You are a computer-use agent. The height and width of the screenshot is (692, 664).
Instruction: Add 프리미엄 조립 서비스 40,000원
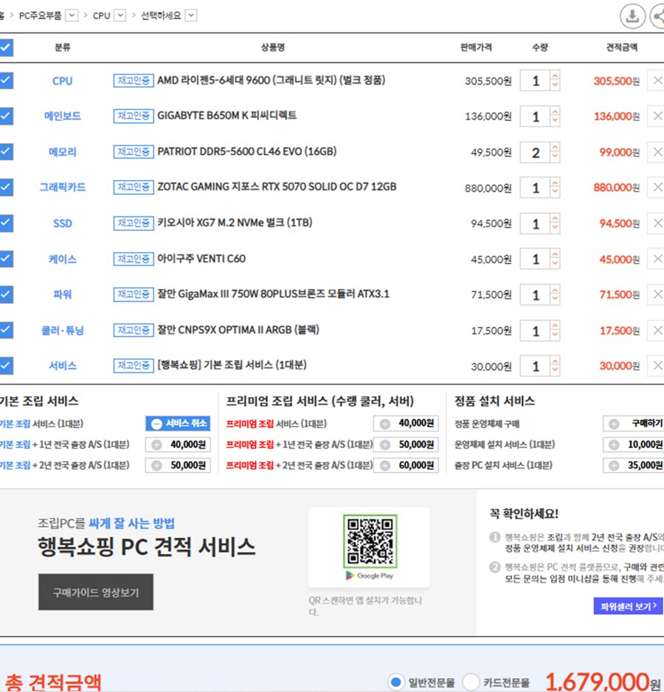point(406,423)
